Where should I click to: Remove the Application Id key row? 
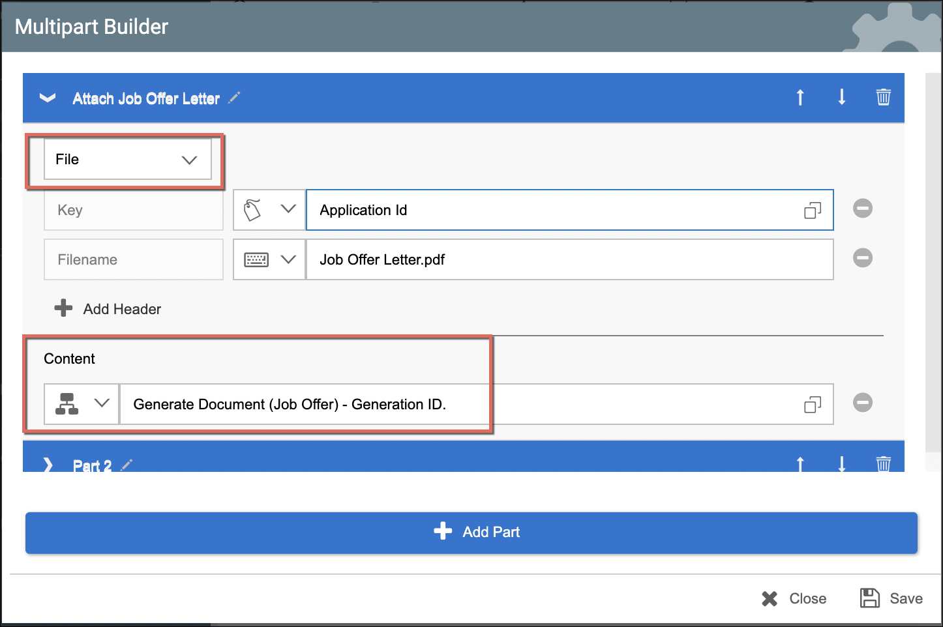862,209
